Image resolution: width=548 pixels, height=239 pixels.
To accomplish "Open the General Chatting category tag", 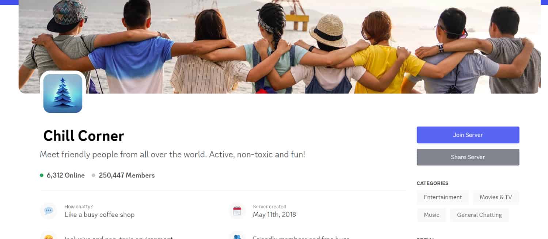I will click(x=479, y=215).
